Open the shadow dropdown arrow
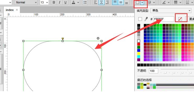The height and width of the screenshot is (94, 194). coord(154,3)
